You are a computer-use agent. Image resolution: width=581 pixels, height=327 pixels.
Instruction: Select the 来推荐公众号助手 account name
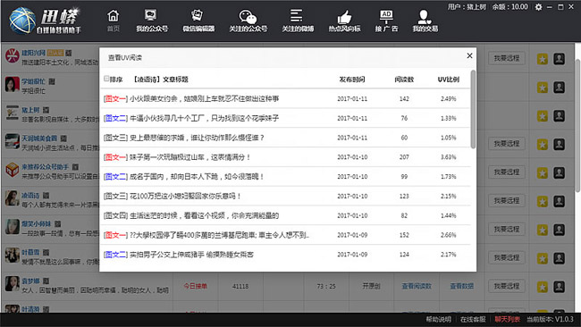tap(46, 167)
